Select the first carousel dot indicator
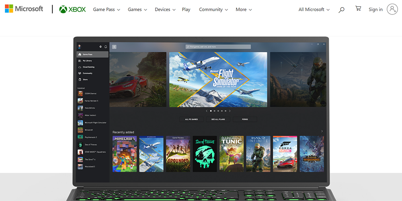This screenshot has height=201, width=402. (x=211, y=111)
